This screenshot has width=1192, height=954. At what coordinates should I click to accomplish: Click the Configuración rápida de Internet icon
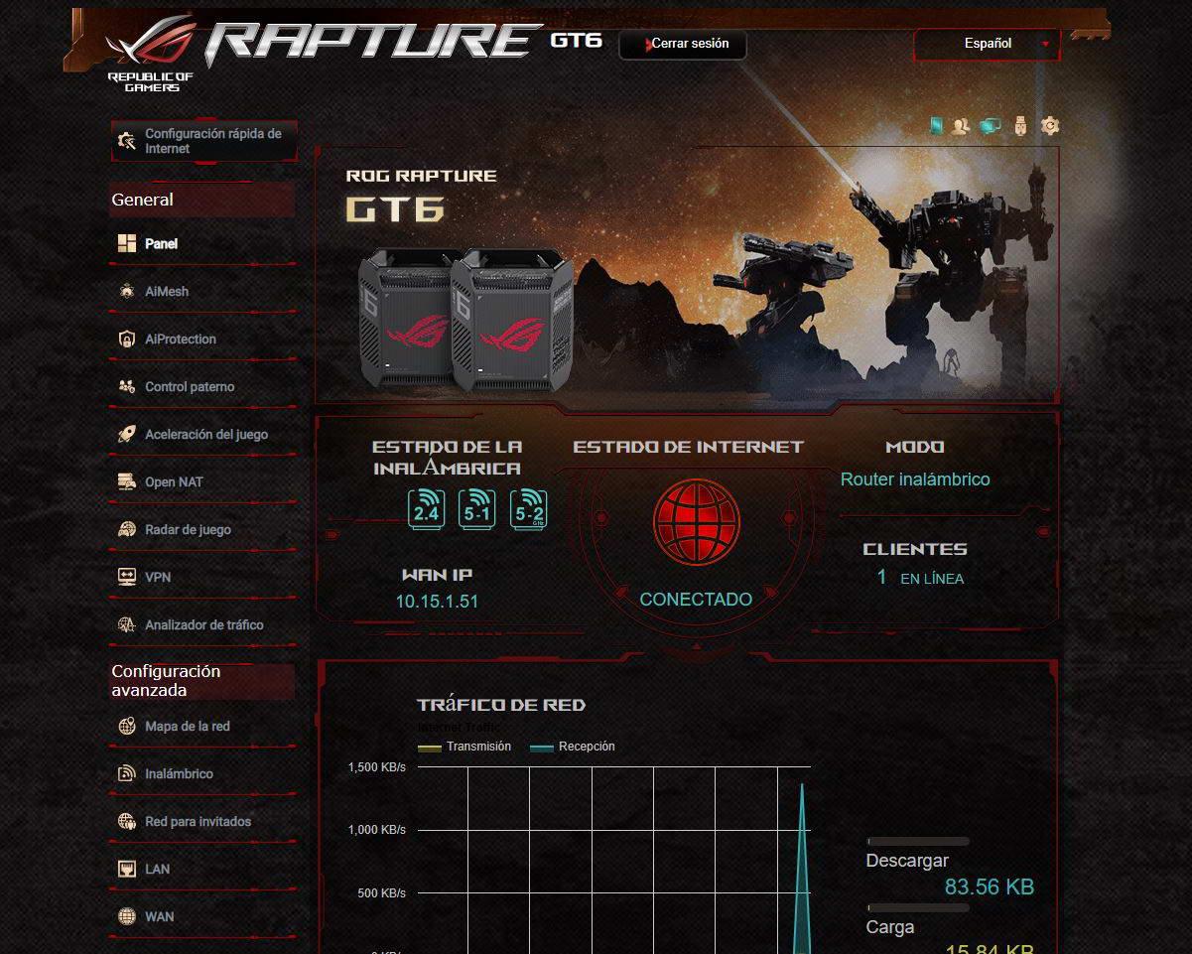(x=127, y=141)
